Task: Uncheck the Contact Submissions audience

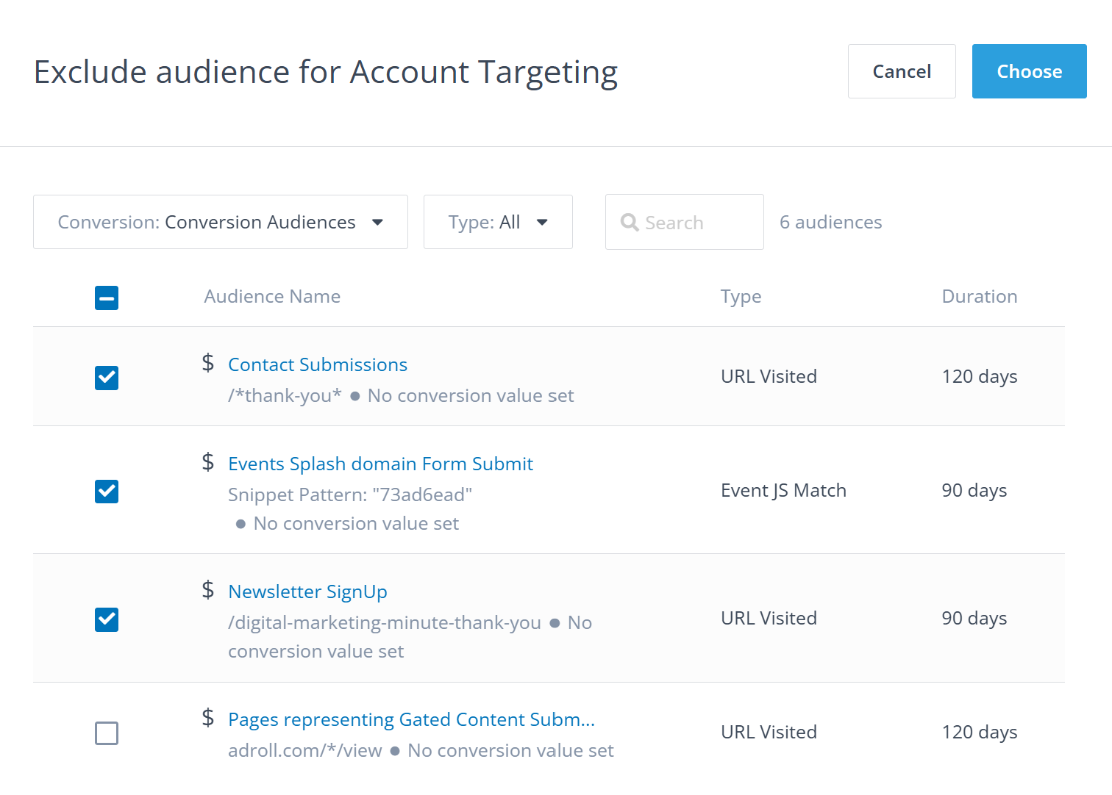Action: click(107, 378)
